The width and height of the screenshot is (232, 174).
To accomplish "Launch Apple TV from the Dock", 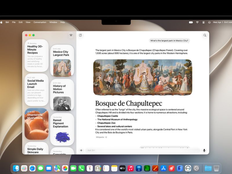I will point(122,168).
